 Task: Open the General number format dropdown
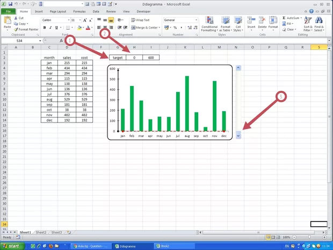pyautogui.click(x=196, y=20)
